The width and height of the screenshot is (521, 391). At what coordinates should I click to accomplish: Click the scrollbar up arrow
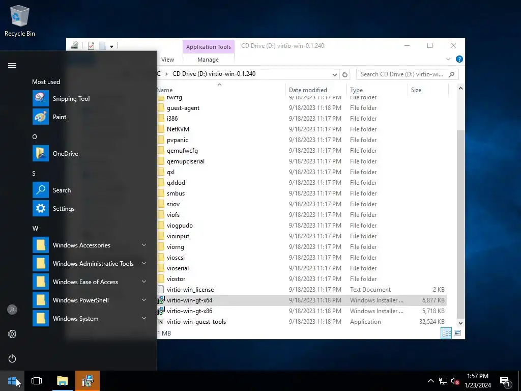pyautogui.click(x=460, y=88)
